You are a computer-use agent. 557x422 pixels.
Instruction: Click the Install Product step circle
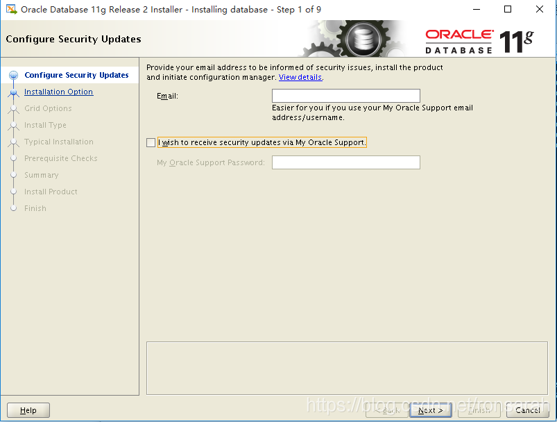pos(14,192)
